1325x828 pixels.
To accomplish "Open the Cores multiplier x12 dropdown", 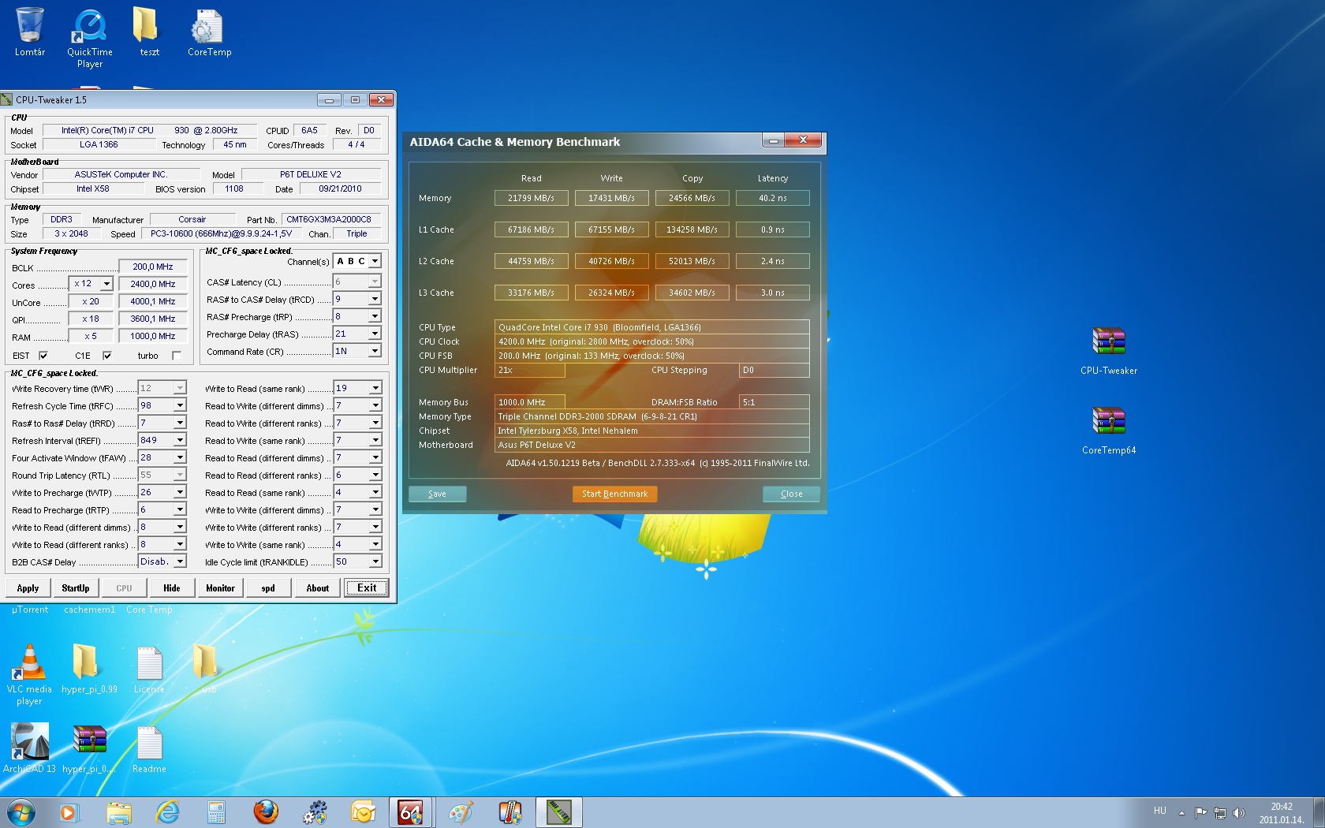I will [x=106, y=284].
